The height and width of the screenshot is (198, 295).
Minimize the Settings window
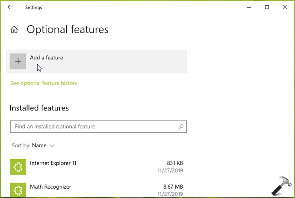[x=249, y=7]
